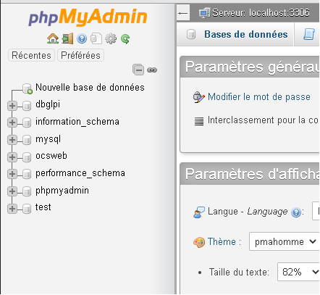Expand the ocsweb database tree node

click(x=12, y=157)
